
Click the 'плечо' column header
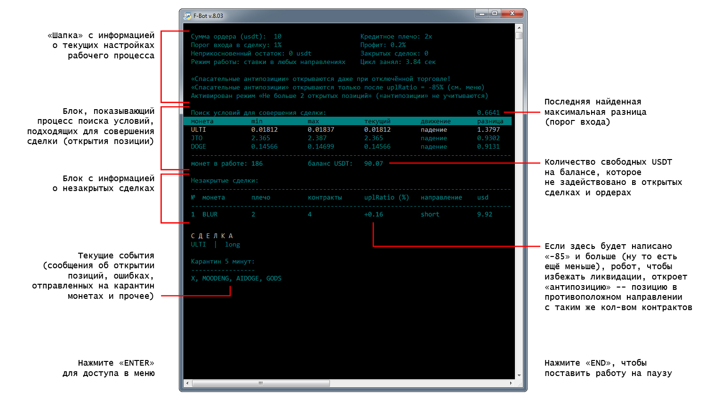tap(261, 198)
